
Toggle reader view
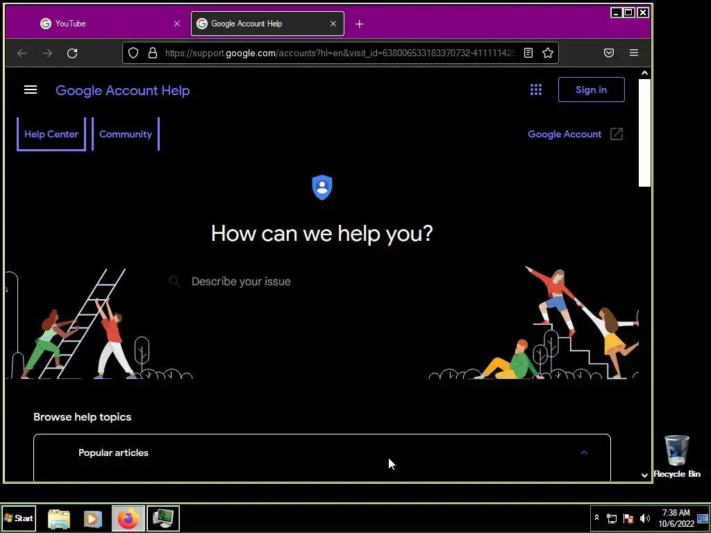(x=528, y=53)
